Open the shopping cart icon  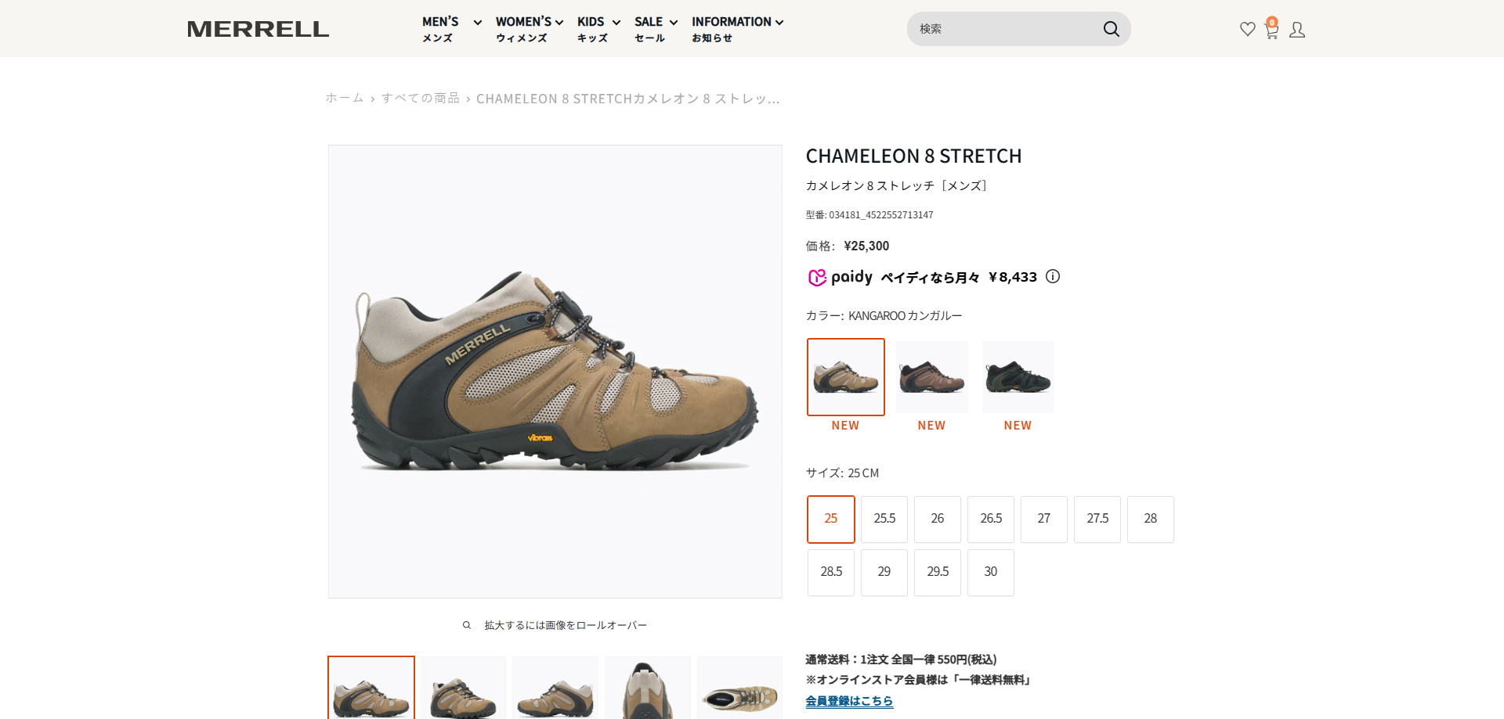1271,31
